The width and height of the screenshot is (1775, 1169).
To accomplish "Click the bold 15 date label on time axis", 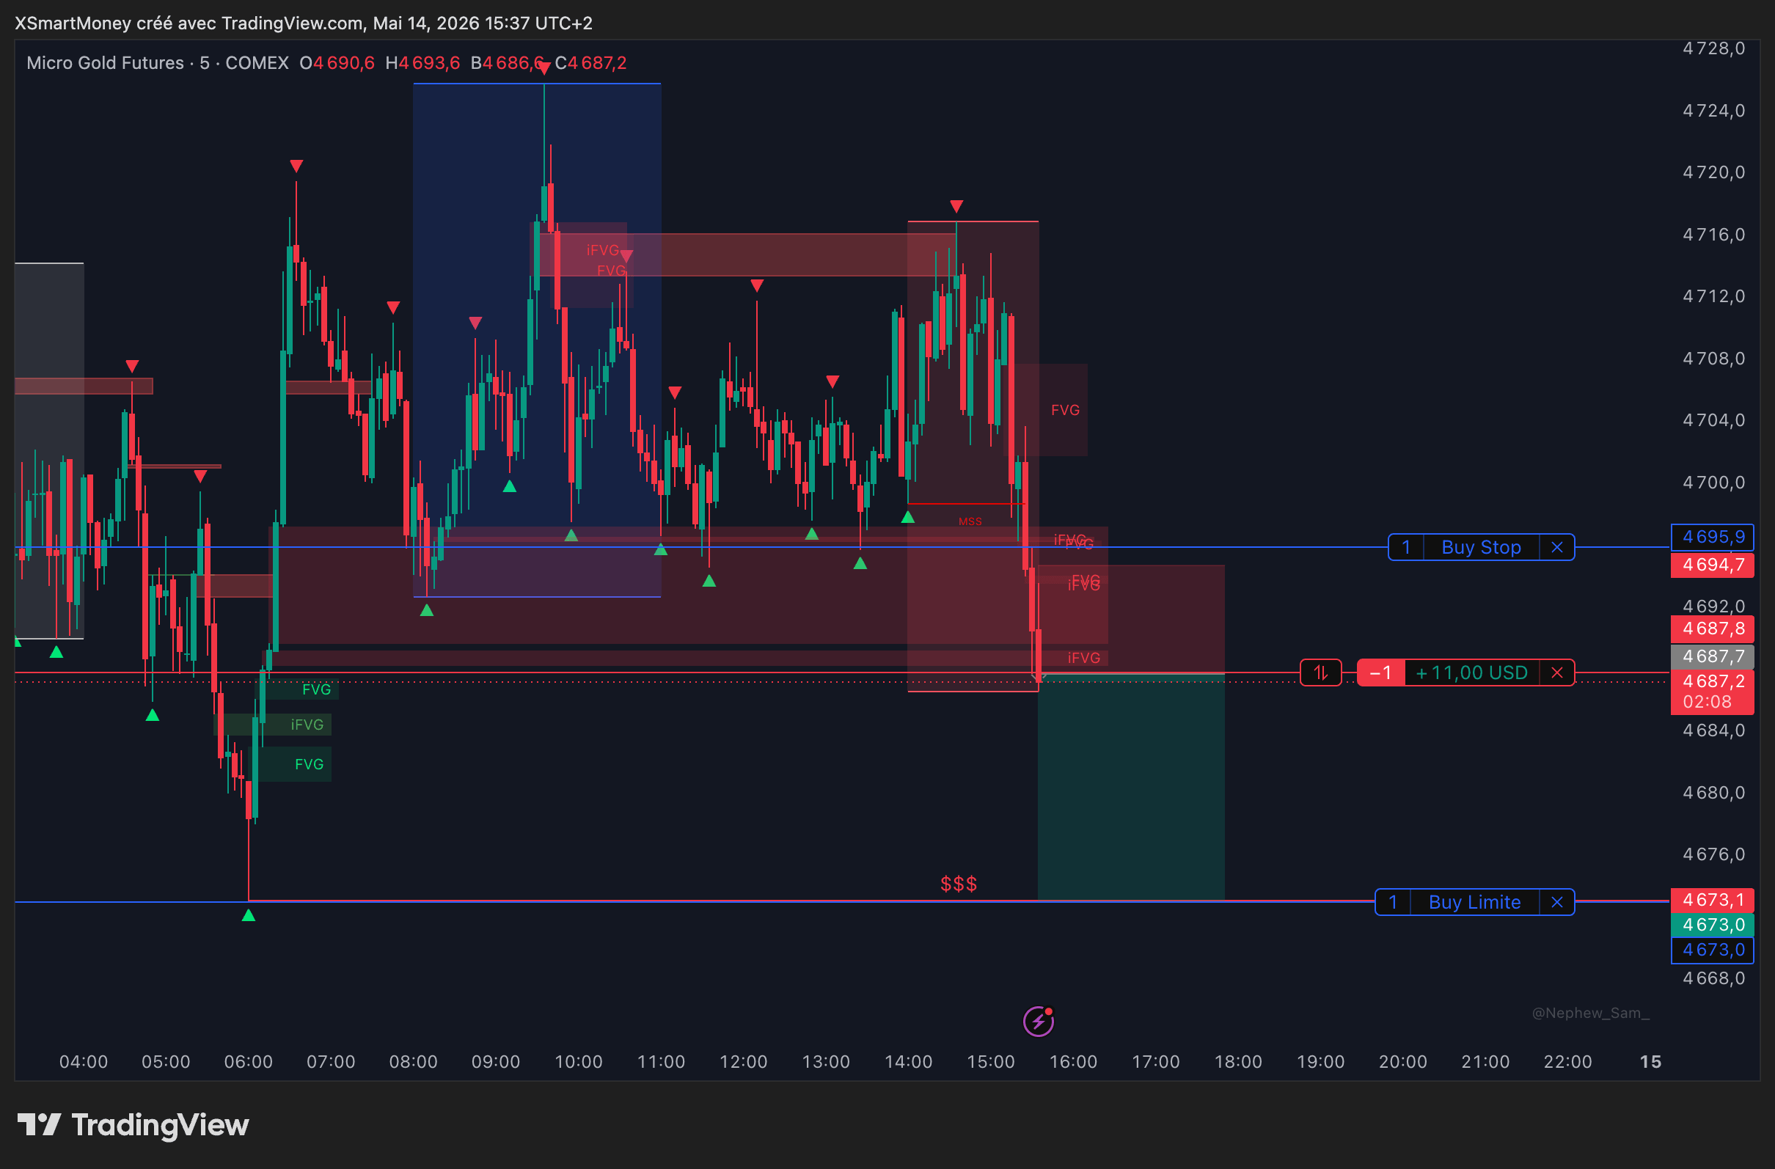I will [x=1650, y=1062].
